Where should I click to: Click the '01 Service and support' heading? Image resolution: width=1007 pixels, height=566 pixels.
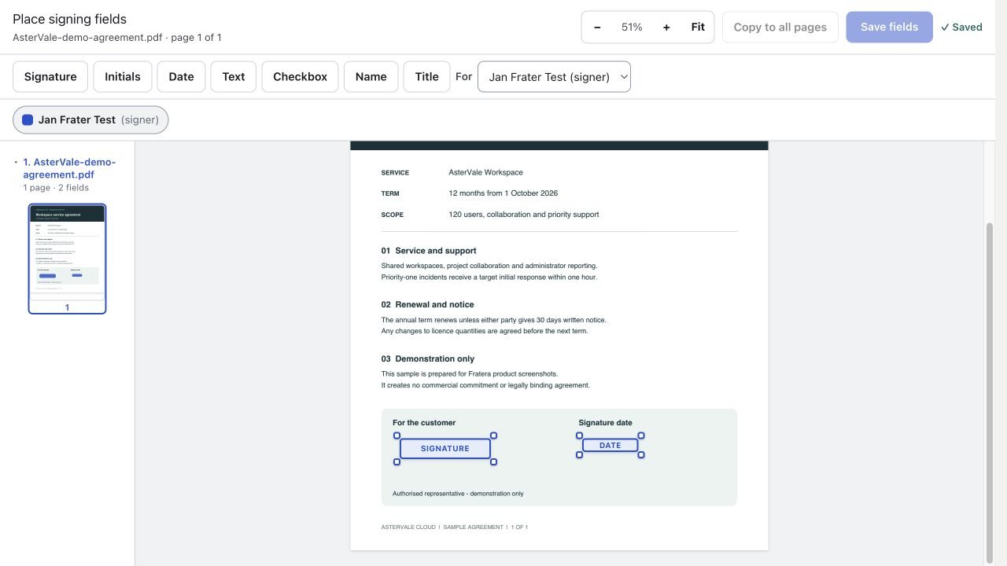tap(429, 251)
